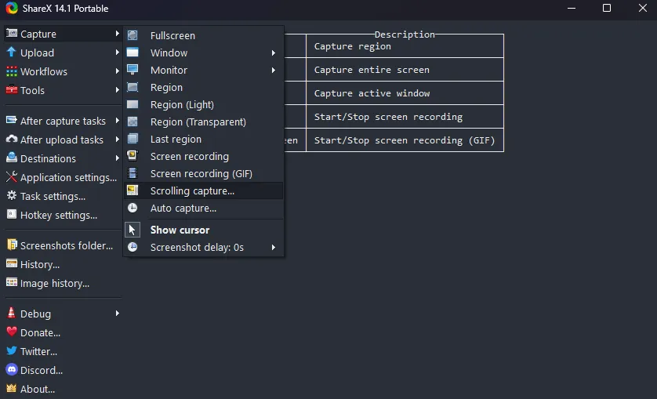The image size is (657, 399).
Task: Click the Scrolling capture icon
Action: [132, 190]
